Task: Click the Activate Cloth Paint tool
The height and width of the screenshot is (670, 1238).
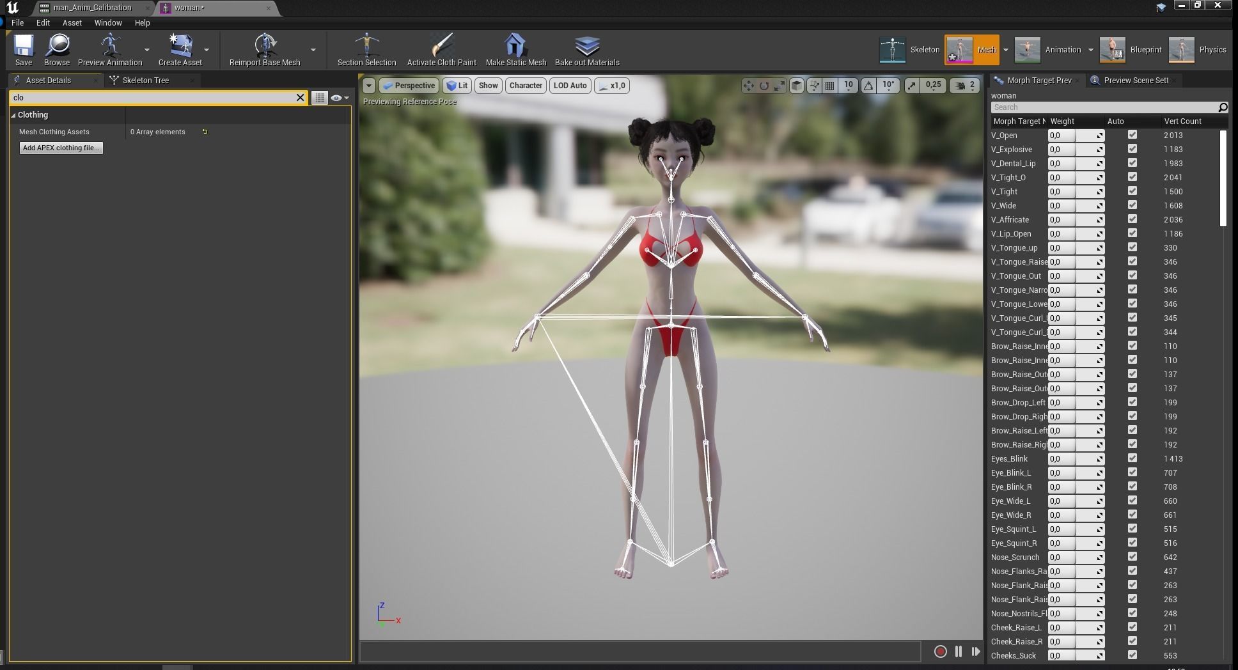Action: [x=441, y=50]
